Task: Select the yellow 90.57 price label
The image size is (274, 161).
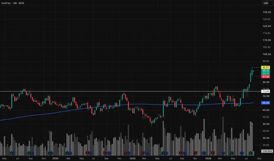Action: click(265, 67)
